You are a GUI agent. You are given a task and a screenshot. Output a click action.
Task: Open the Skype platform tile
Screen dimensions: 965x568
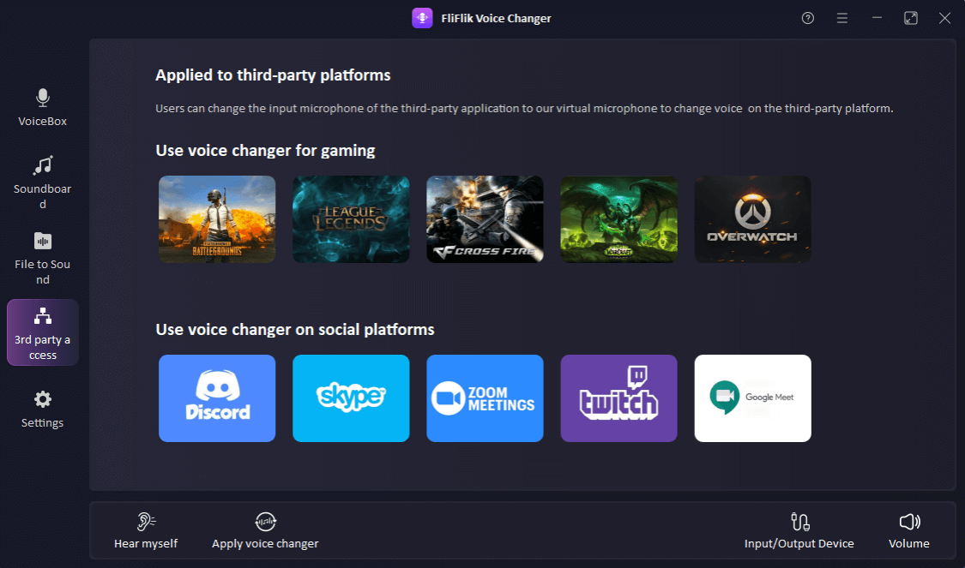tap(351, 398)
